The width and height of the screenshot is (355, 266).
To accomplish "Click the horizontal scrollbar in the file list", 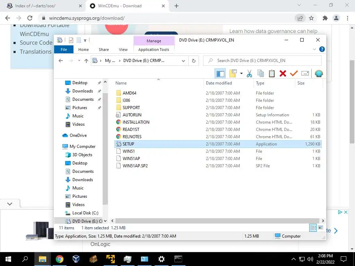I will coord(217,221).
